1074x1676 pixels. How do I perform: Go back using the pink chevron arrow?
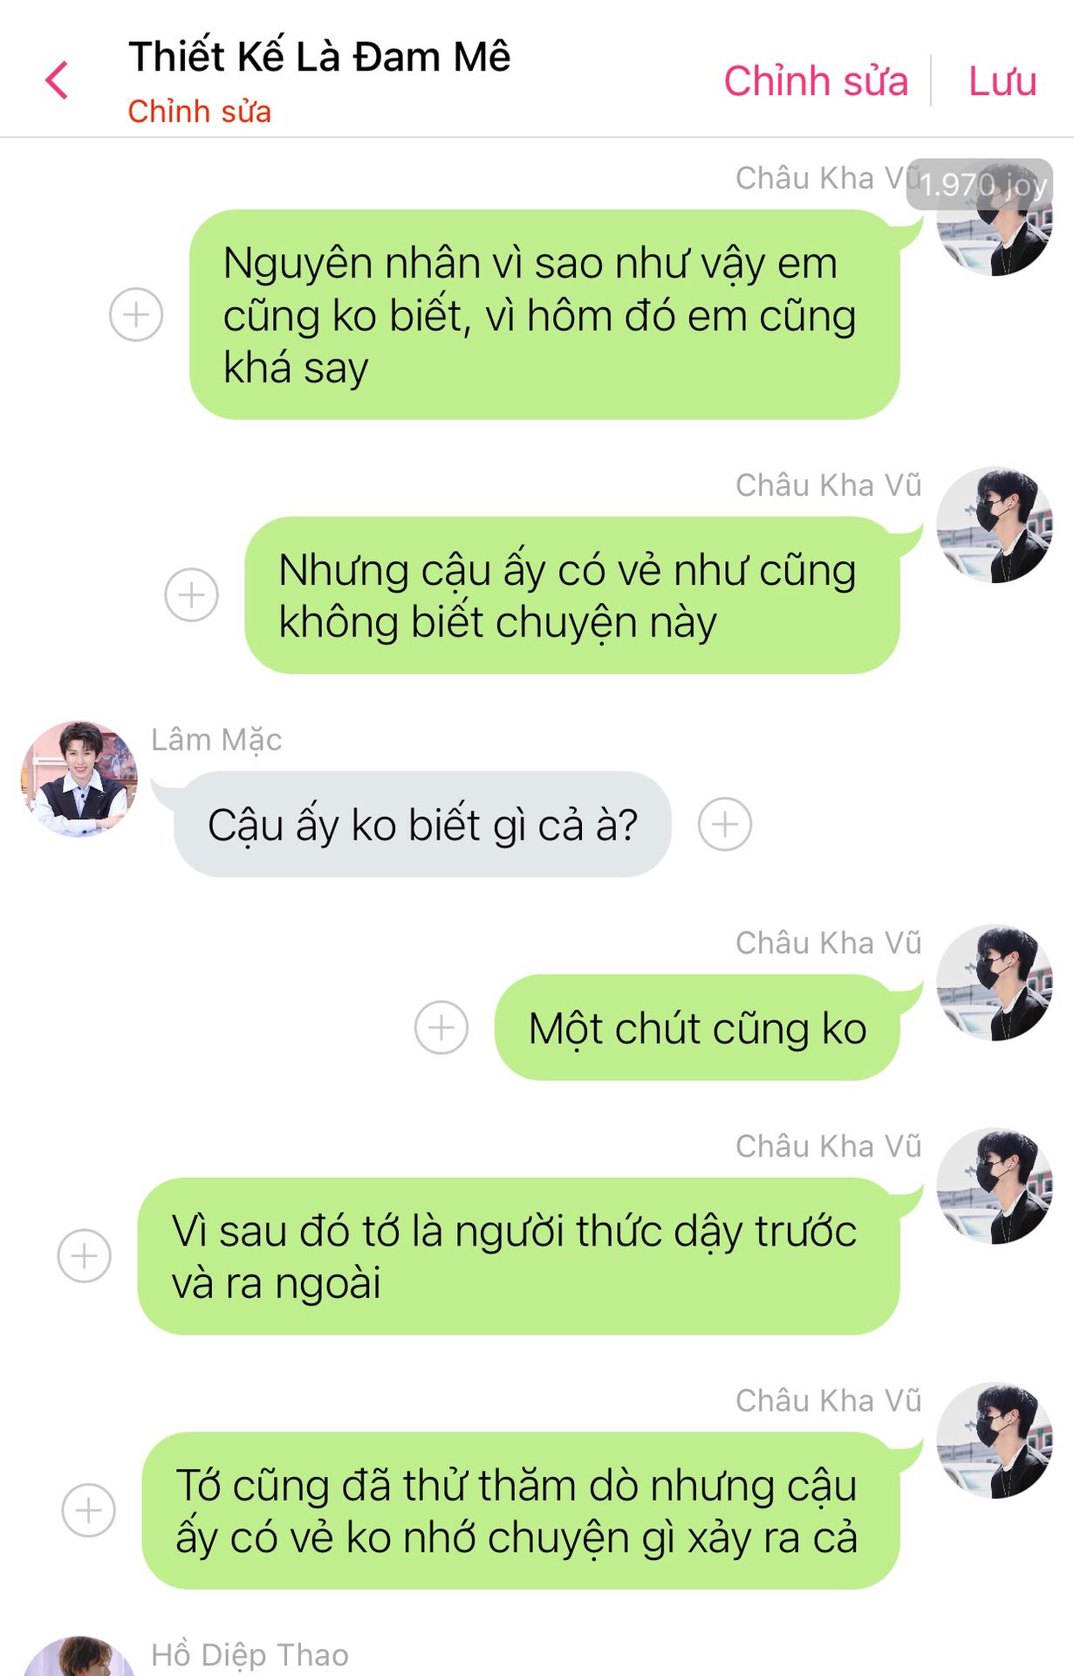click(x=57, y=80)
